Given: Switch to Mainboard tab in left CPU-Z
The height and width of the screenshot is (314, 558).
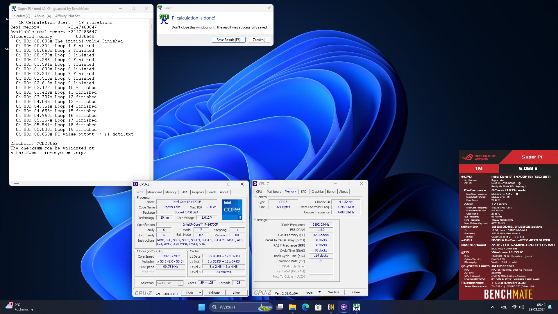Looking at the screenshot, I should click(155, 192).
